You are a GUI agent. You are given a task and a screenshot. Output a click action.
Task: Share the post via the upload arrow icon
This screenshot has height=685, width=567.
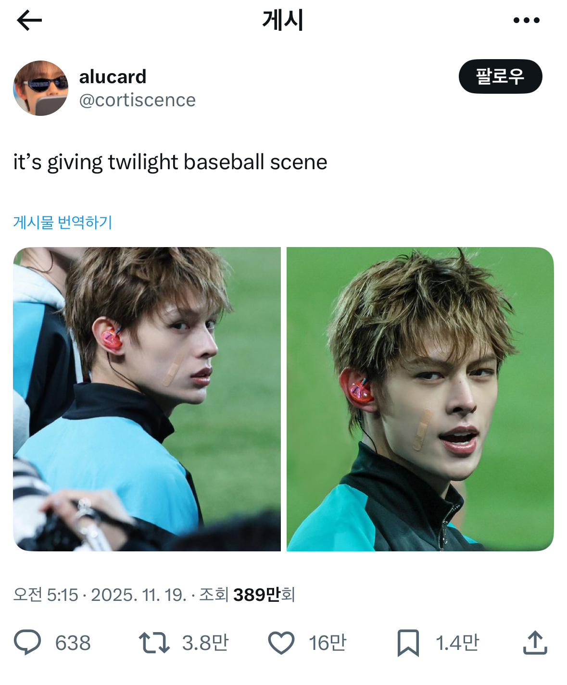tap(535, 643)
